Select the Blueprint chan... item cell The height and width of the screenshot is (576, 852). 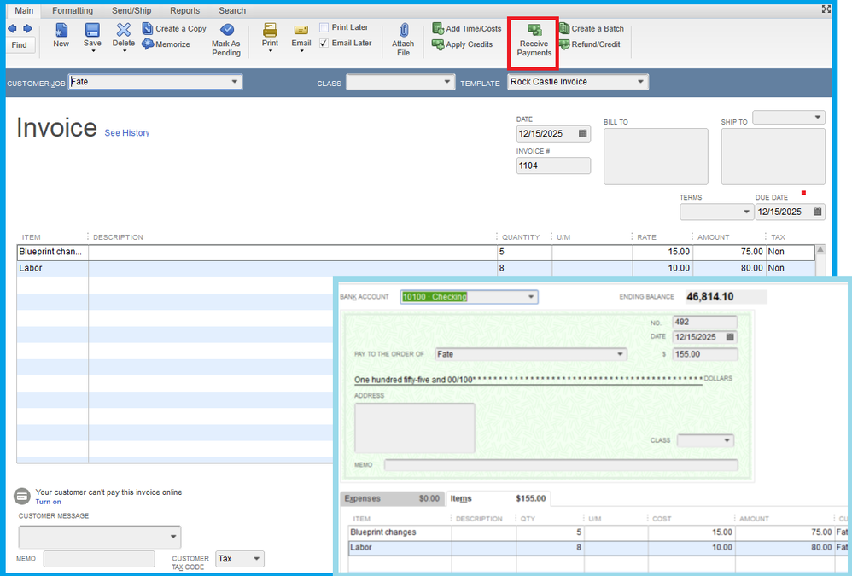click(x=52, y=252)
